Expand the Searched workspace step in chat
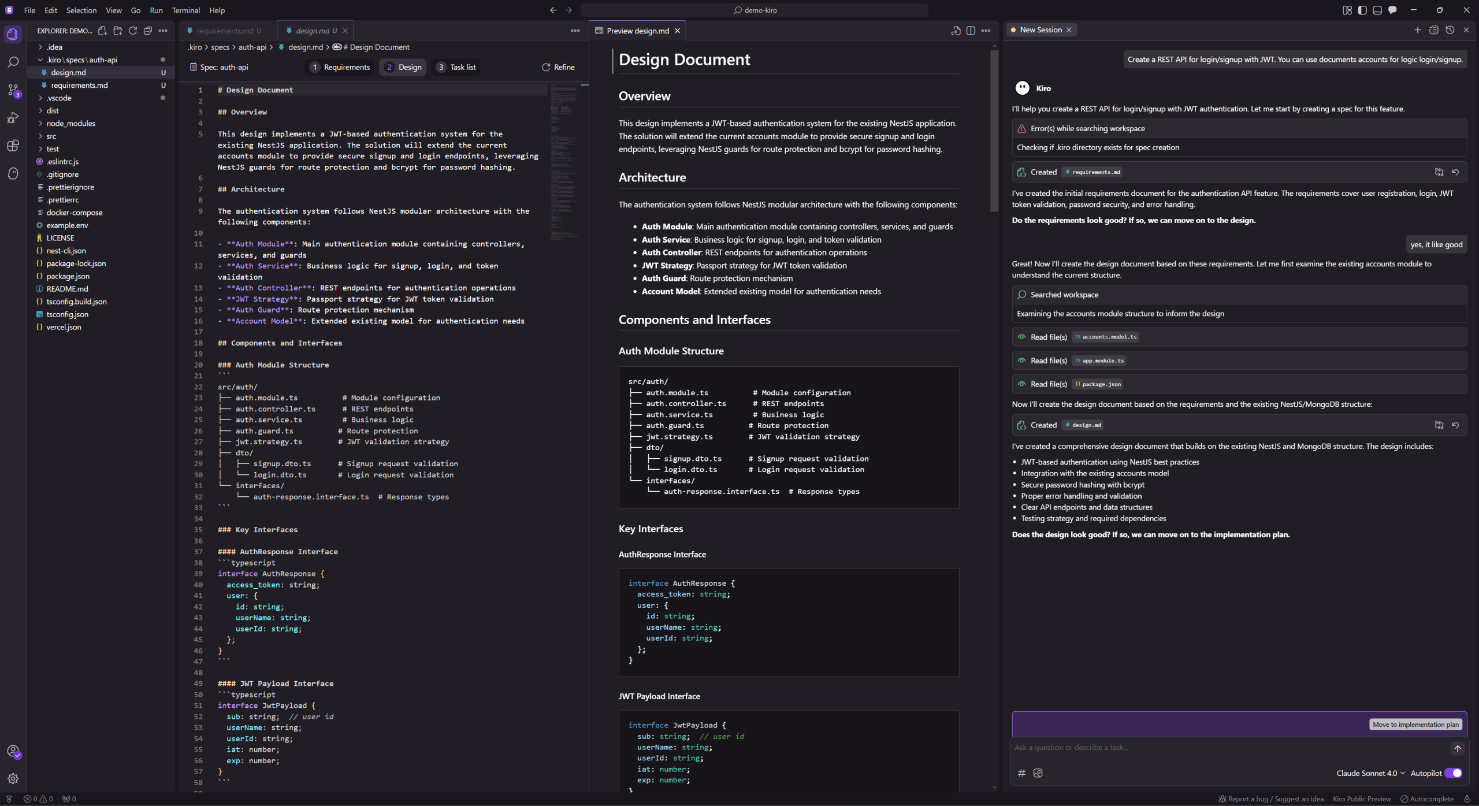This screenshot has width=1479, height=806. pos(1239,295)
